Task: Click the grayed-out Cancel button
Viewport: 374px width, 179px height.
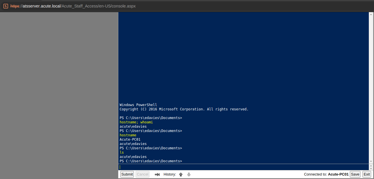Action: coord(143,174)
